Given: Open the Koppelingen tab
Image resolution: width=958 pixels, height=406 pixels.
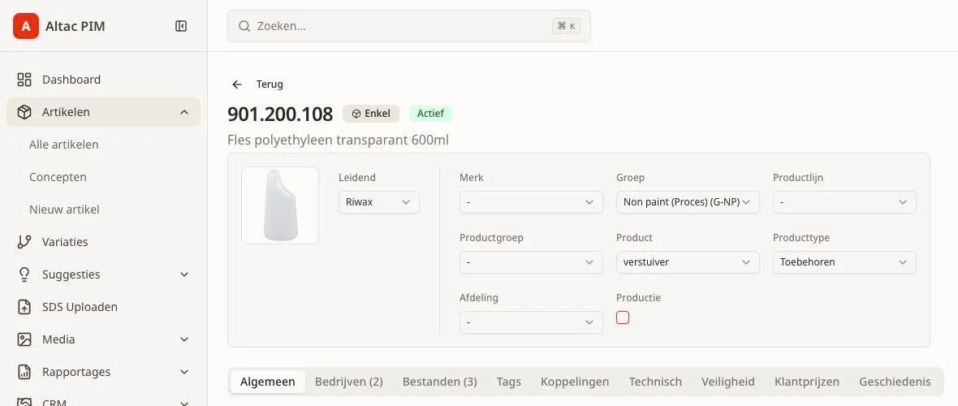Looking at the screenshot, I should 575,382.
